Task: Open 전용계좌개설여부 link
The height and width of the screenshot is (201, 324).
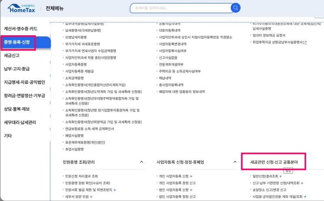Action: (171, 64)
